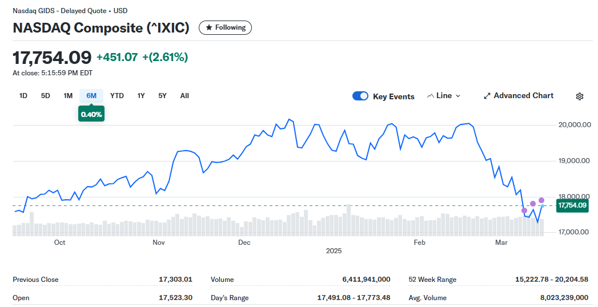The image size is (598, 307).
Task: Click the Volume value 6,411,941,000
Action: [366, 280]
